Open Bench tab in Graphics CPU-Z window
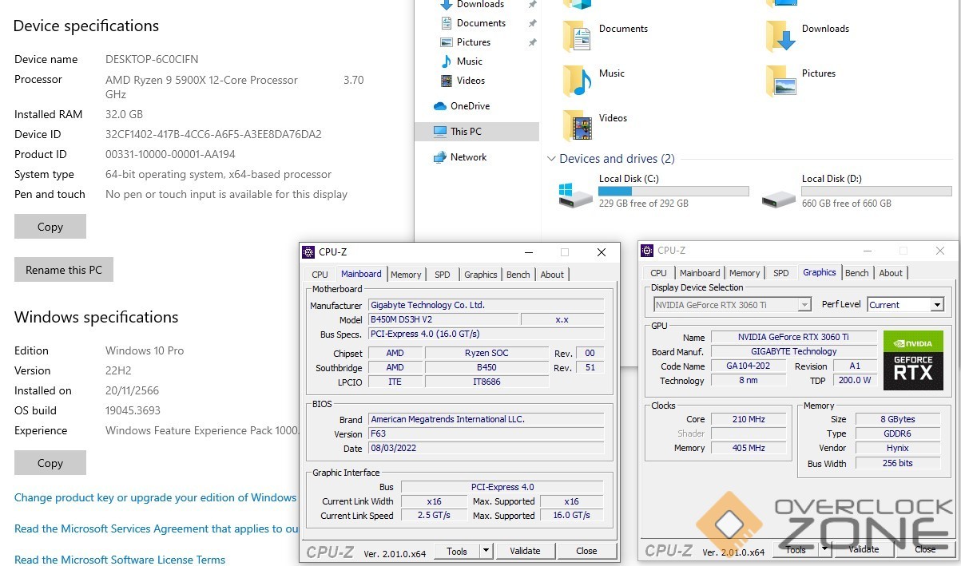This screenshot has width=961, height=566. 857,273
